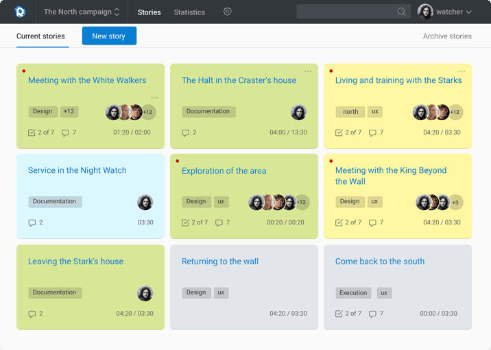Screen dimensions: 491x350
Task: Click the New story button
Action: point(109,36)
